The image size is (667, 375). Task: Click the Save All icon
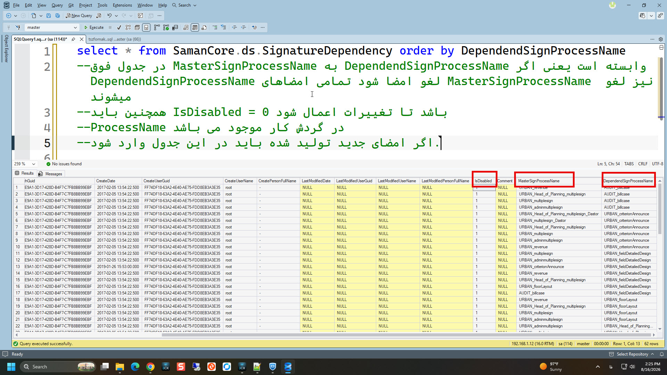[x=58, y=16]
